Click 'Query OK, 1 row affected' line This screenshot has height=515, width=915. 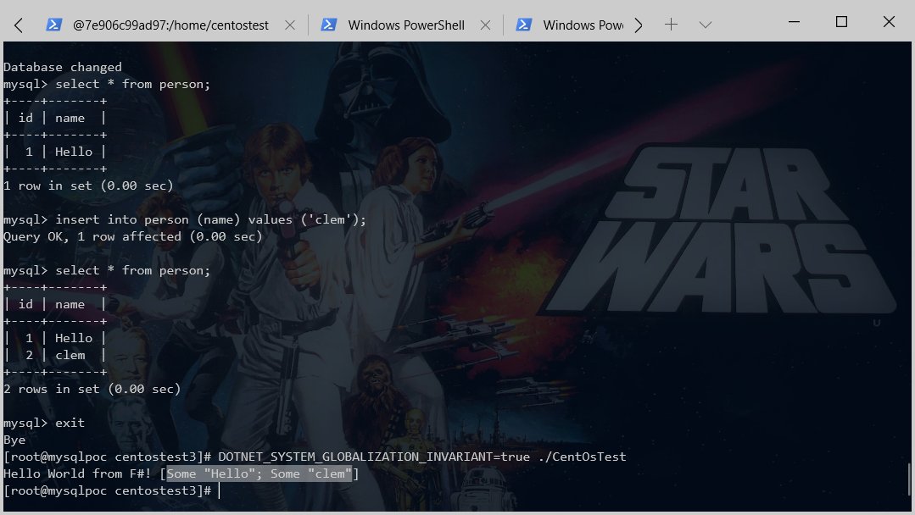(x=133, y=236)
